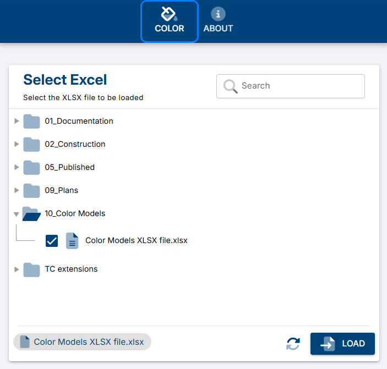Switch to the COLOR tab label
The width and height of the screenshot is (387, 369).
click(x=169, y=29)
